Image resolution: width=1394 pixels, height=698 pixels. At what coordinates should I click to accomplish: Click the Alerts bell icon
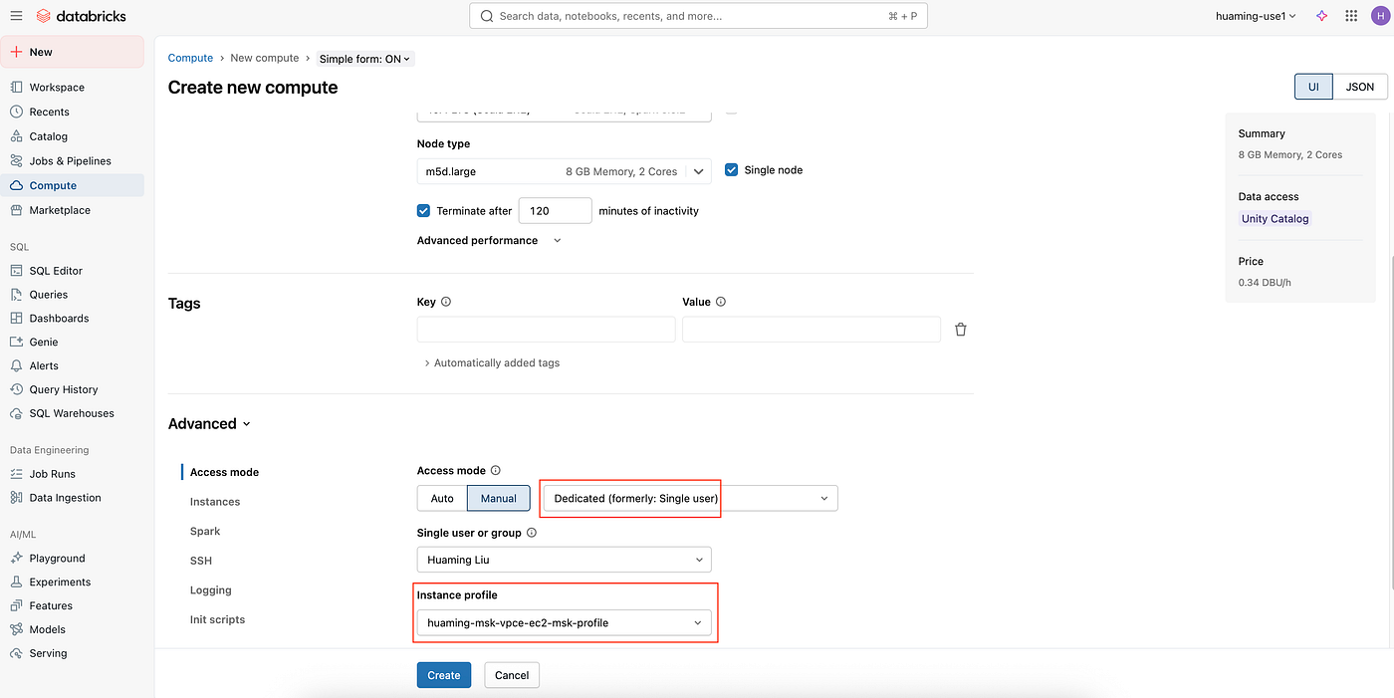[x=16, y=365]
